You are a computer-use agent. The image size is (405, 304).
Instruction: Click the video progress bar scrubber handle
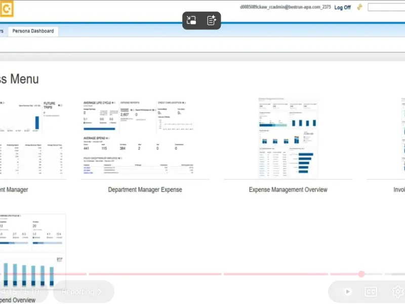pos(361,274)
